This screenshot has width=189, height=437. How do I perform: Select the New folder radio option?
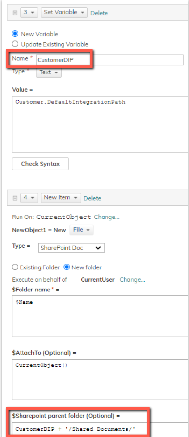[x=67, y=267]
